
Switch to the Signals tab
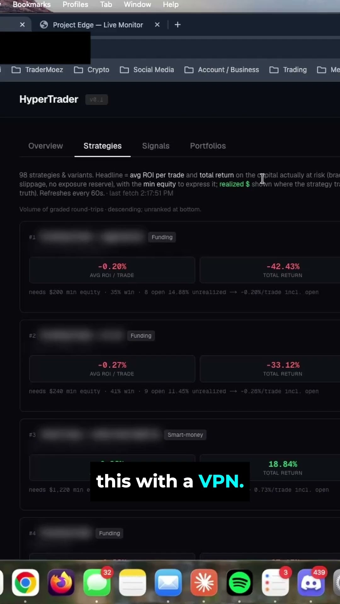[156, 146]
